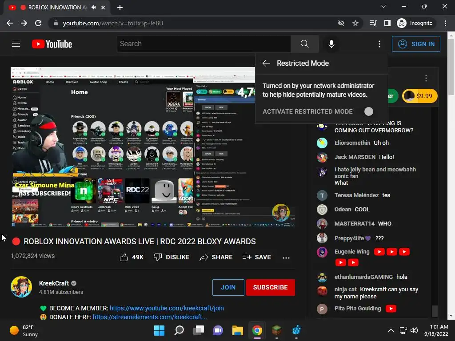The image size is (455, 341).
Task: Open more actions ellipsis below video
Action: coord(286,258)
